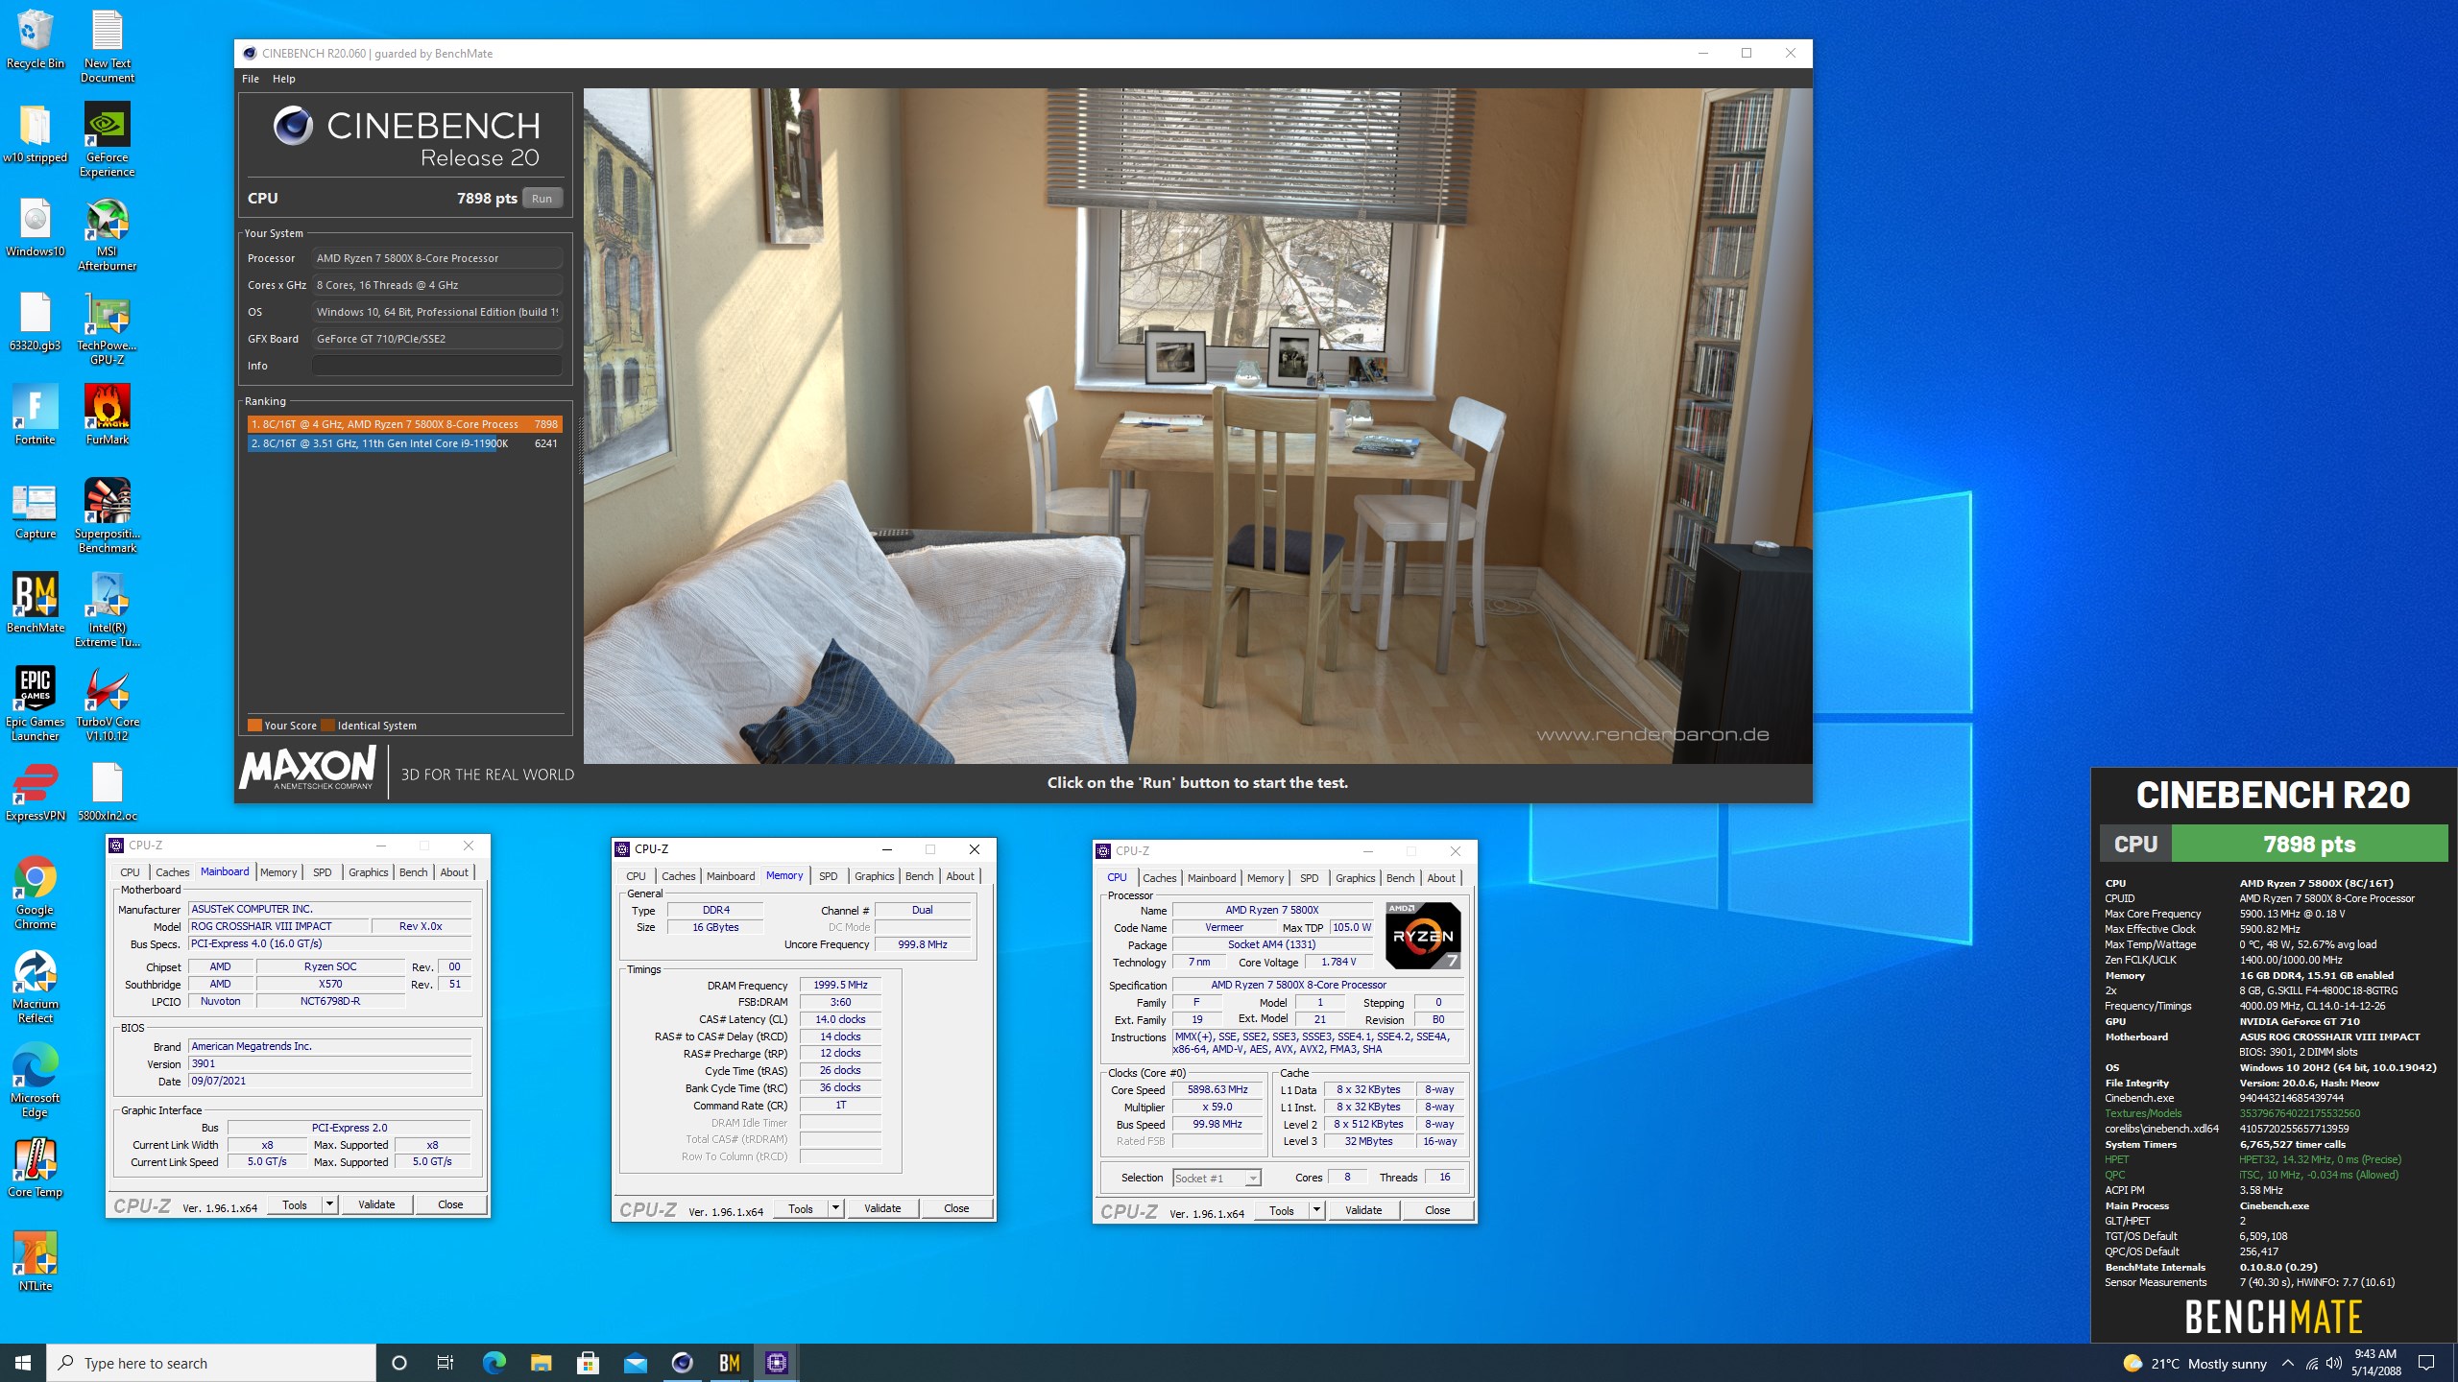Show hidden system tray icons

click(x=2288, y=1363)
